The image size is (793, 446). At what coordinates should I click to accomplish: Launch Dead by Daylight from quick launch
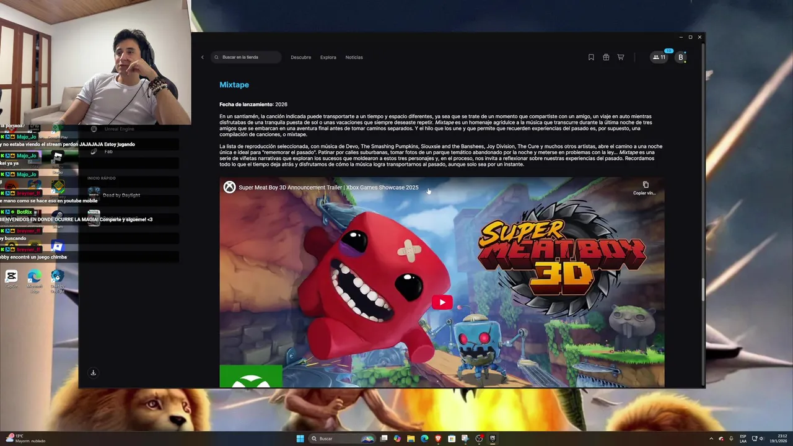pyautogui.click(x=114, y=195)
